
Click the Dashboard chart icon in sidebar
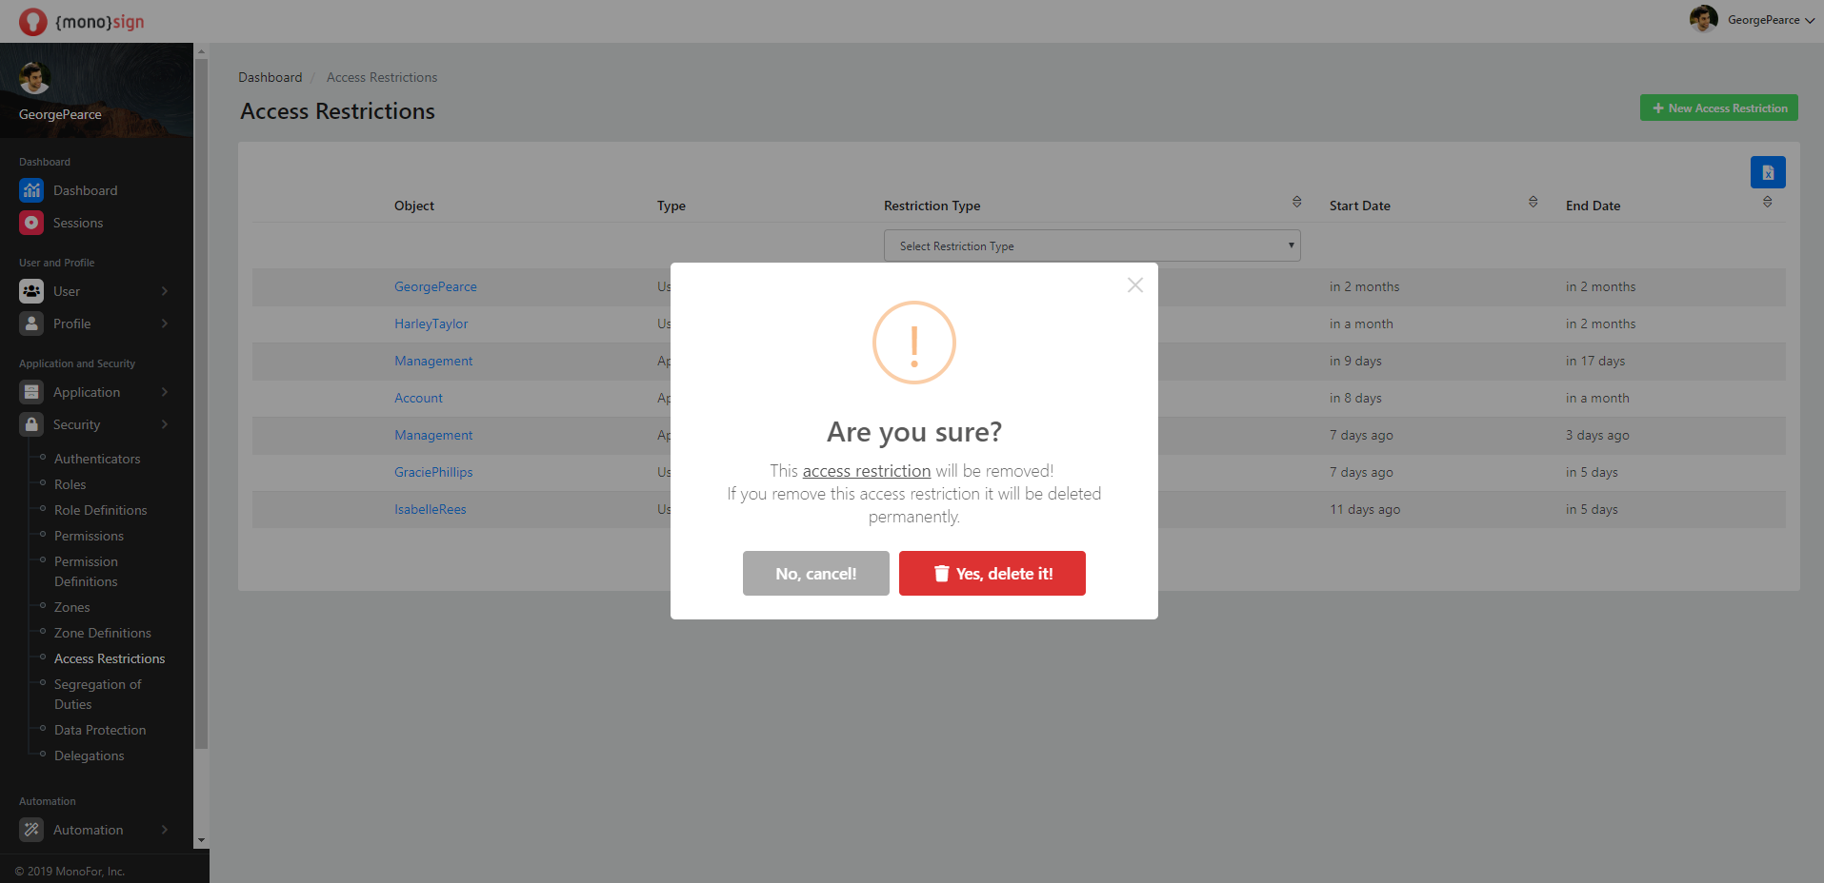pos(31,190)
